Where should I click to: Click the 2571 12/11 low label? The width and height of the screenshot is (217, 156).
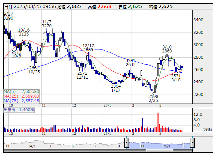[82, 75]
